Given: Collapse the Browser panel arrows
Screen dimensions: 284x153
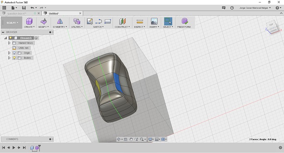Looking at the screenshot, I should pyautogui.click(x=3, y=32).
